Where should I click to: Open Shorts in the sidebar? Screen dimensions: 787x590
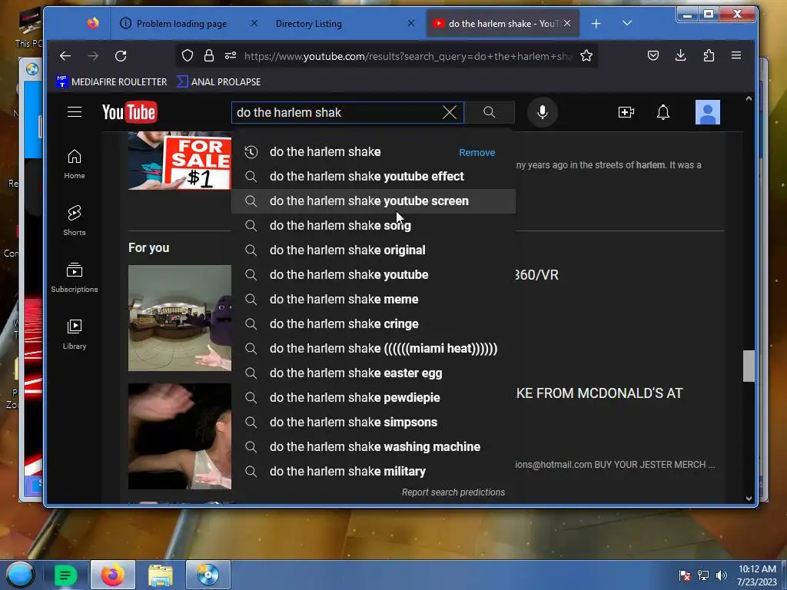click(75, 220)
